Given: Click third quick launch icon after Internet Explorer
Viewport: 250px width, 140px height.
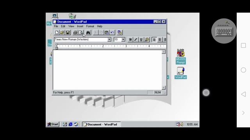Looking at the screenshot, I should 76,124.
